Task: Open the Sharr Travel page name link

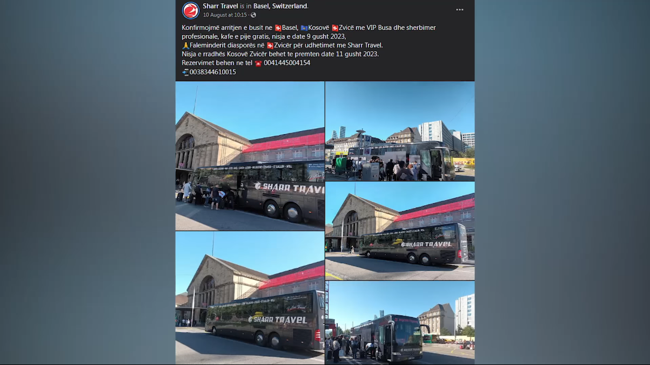Action: (220, 6)
